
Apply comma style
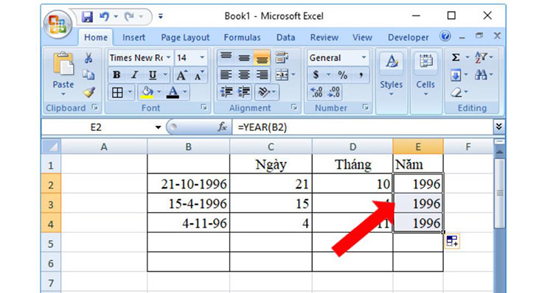click(x=361, y=74)
